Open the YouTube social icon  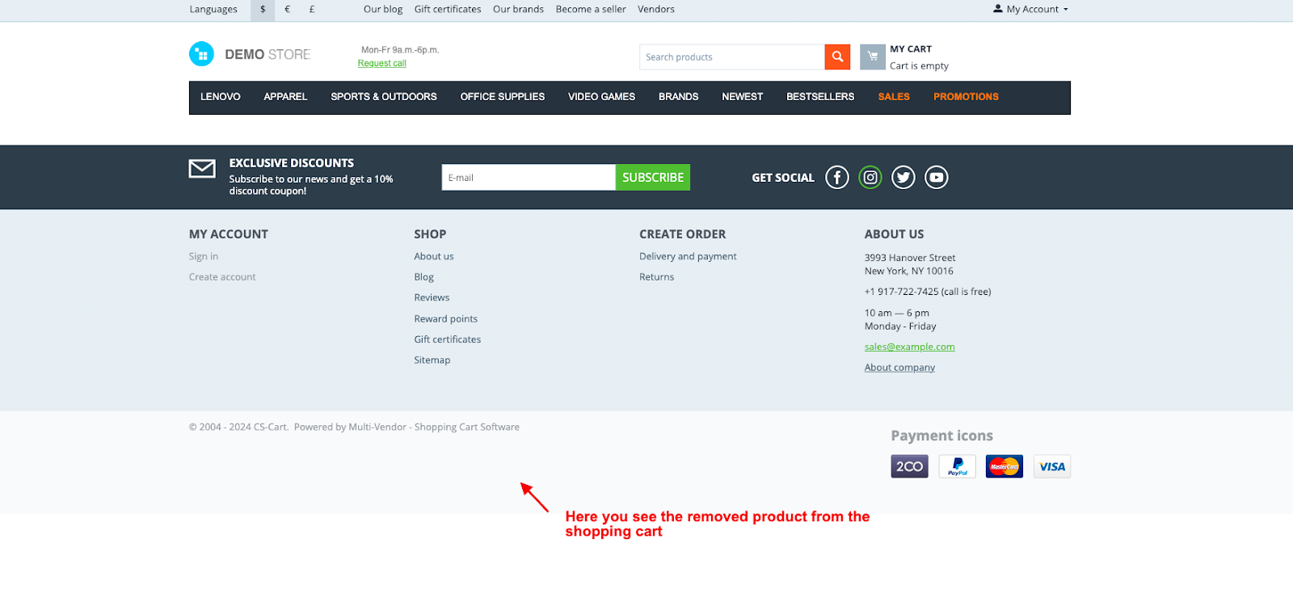937,177
